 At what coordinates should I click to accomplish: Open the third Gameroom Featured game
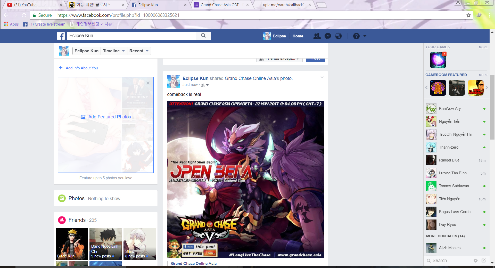pos(476,88)
